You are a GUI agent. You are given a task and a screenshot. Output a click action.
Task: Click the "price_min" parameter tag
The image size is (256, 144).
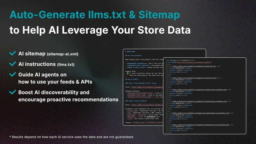[x=131, y=115]
